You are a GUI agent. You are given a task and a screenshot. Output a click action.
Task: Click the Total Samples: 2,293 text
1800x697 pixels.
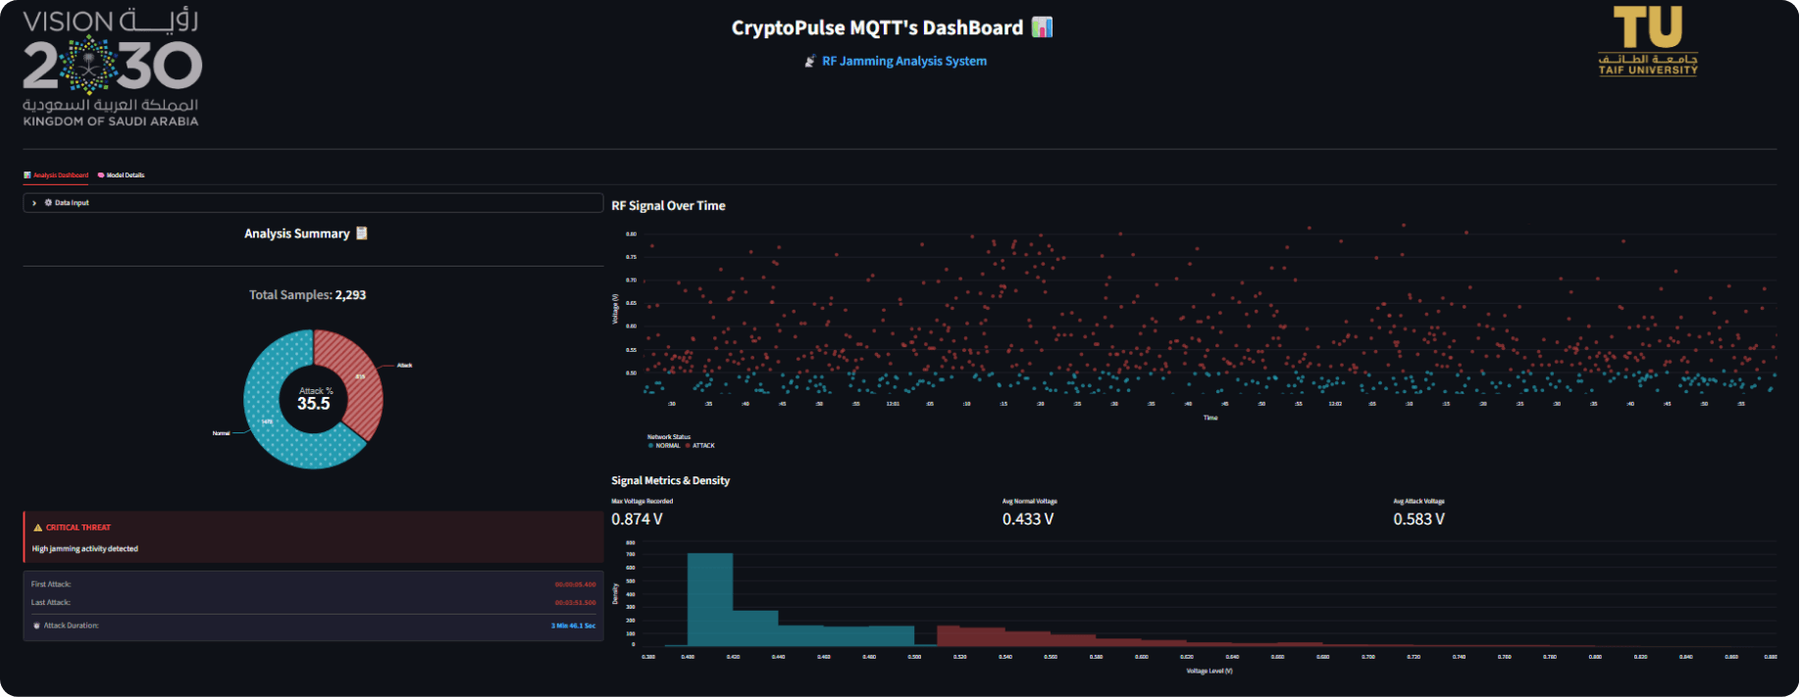[307, 295]
